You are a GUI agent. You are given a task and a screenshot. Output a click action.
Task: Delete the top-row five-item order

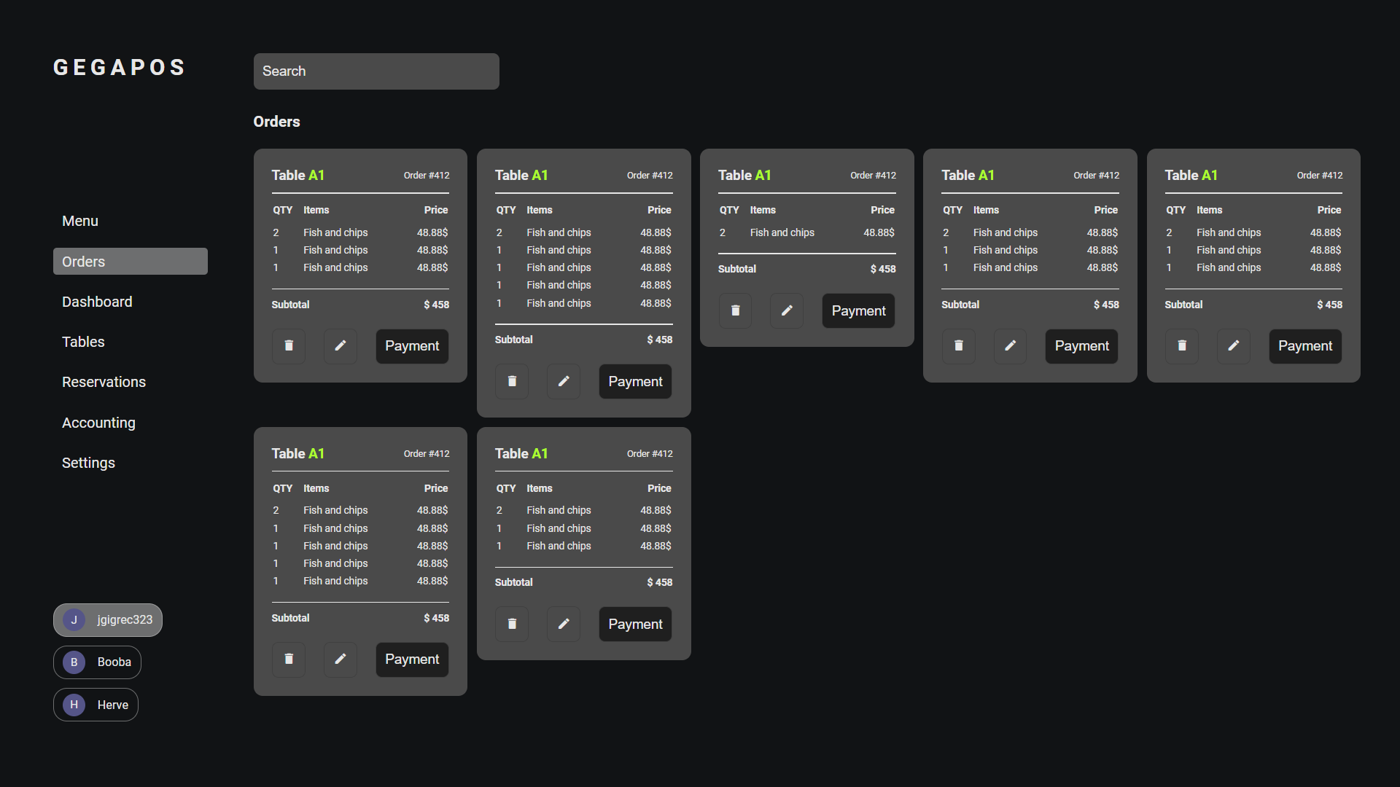coord(512,381)
